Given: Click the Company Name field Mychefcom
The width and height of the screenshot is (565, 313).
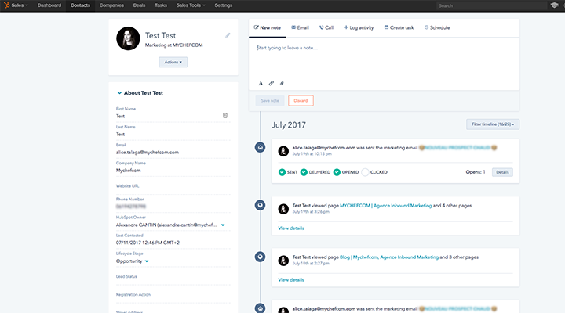Looking at the screenshot, I should [x=128, y=171].
